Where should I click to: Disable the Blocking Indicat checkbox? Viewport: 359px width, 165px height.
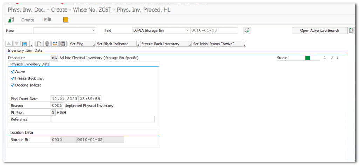pyautogui.click(x=13, y=85)
